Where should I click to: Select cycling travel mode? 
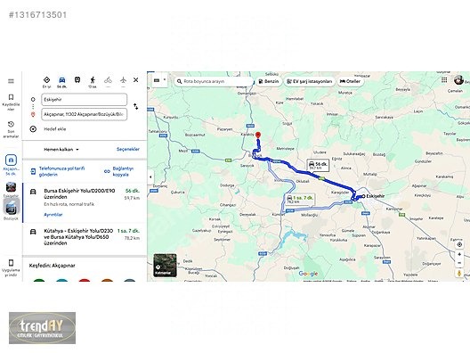(x=108, y=80)
